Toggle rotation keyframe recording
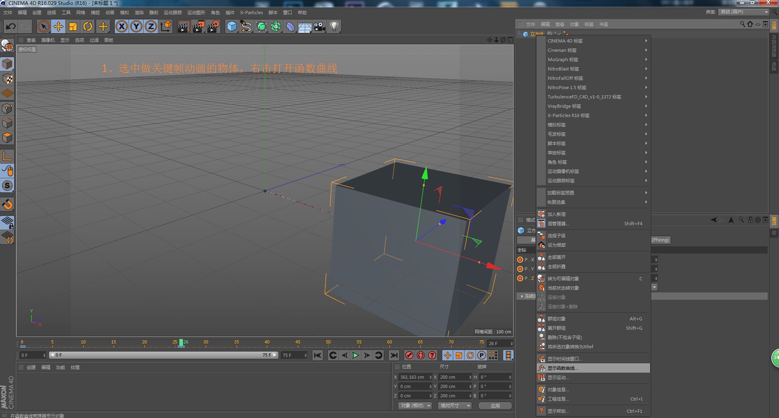This screenshot has height=418, width=779. [x=470, y=356]
